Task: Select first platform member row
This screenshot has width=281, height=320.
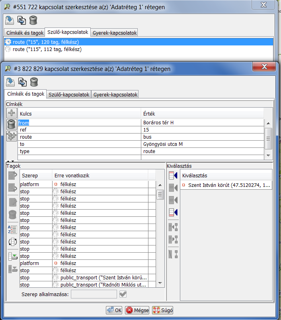Action: [88, 184]
